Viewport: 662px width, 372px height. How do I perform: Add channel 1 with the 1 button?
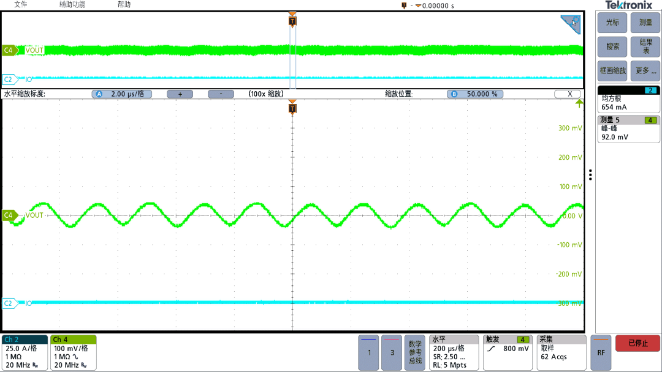click(368, 352)
